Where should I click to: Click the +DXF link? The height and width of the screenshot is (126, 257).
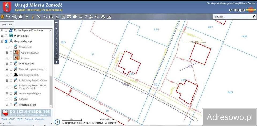click(12, 119)
